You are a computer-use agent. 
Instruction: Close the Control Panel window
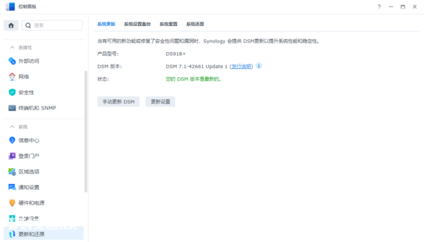pyautogui.click(x=414, y=7)
